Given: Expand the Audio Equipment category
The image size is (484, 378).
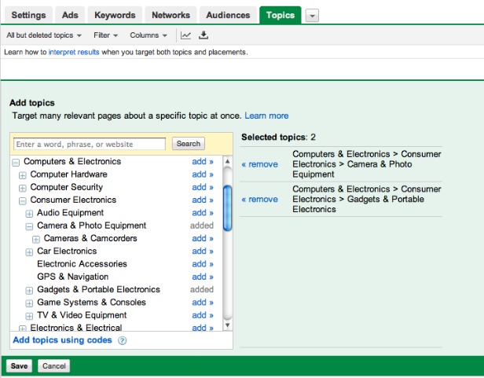Looking at the screenshot, I should [29, 214].
